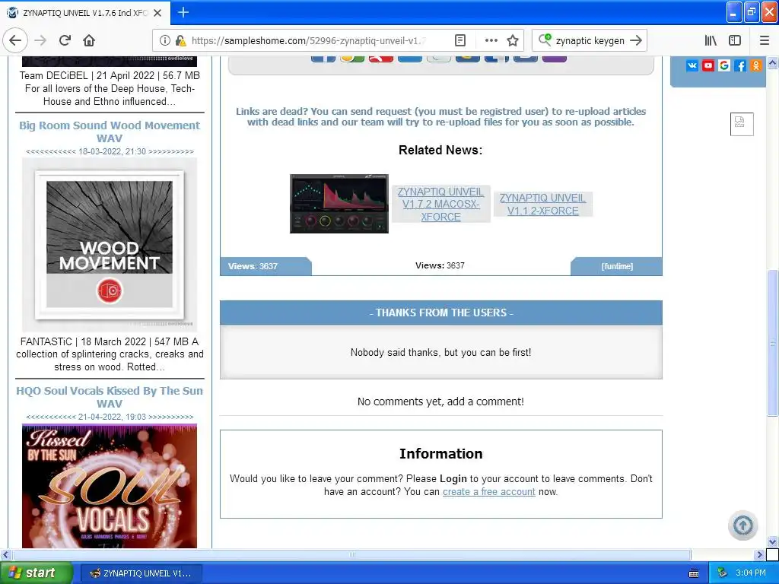Show site information icon in address bar

point(165,40)
